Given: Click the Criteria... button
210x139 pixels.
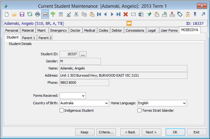Looking at the screenshot, I should point(106,132).
